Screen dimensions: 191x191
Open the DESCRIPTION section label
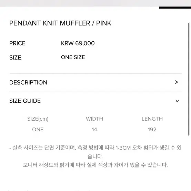pos(28,82)
